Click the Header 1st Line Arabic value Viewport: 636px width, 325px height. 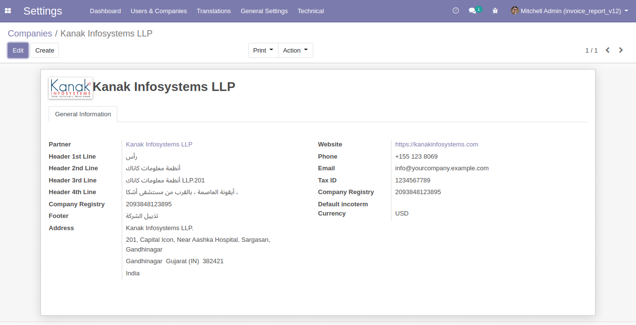[x=131, y=157]
